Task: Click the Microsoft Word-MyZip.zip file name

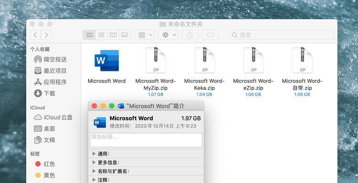Action: click(155, 84)
